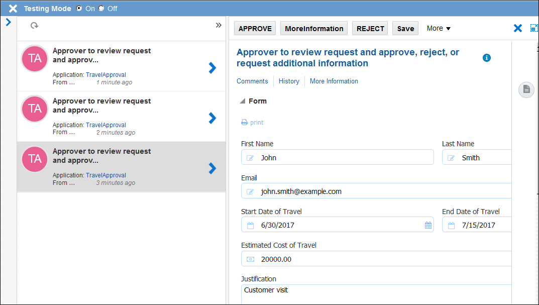Open task from 2 minutes ago via arrow
Viewport: 539px width, 305px height.
[x=212, y=118]
